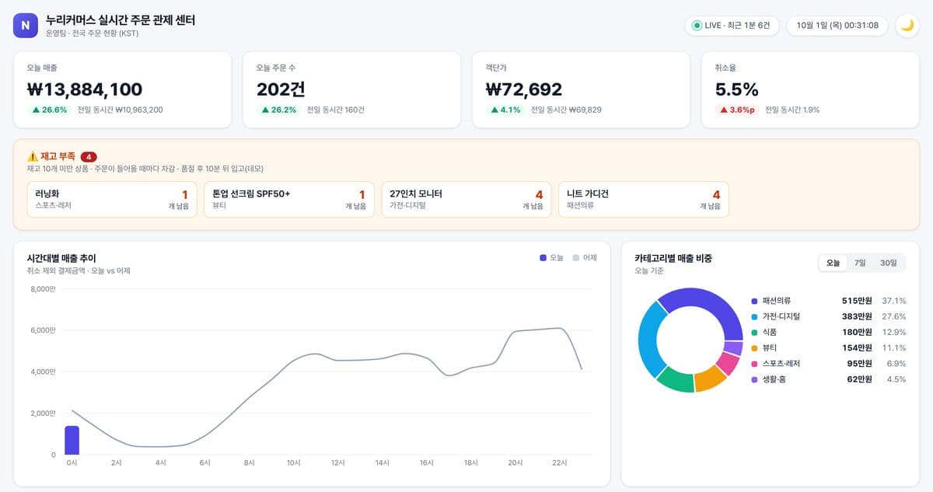This screenshot has width=933, height=492.
Task: Click the 운영팀 · 전국 주문 현황 subtitle
Action: (93, 33)
